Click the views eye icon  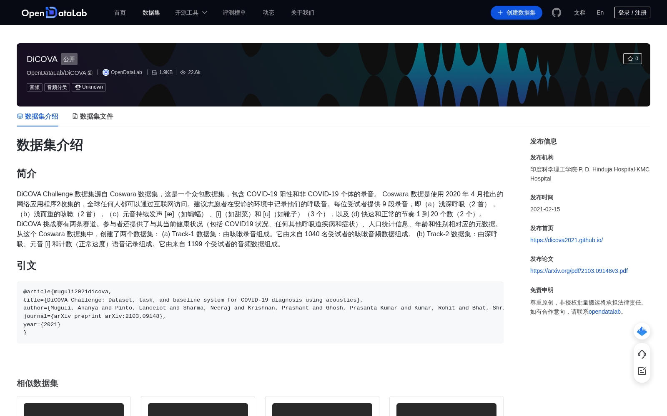point(183,72)
